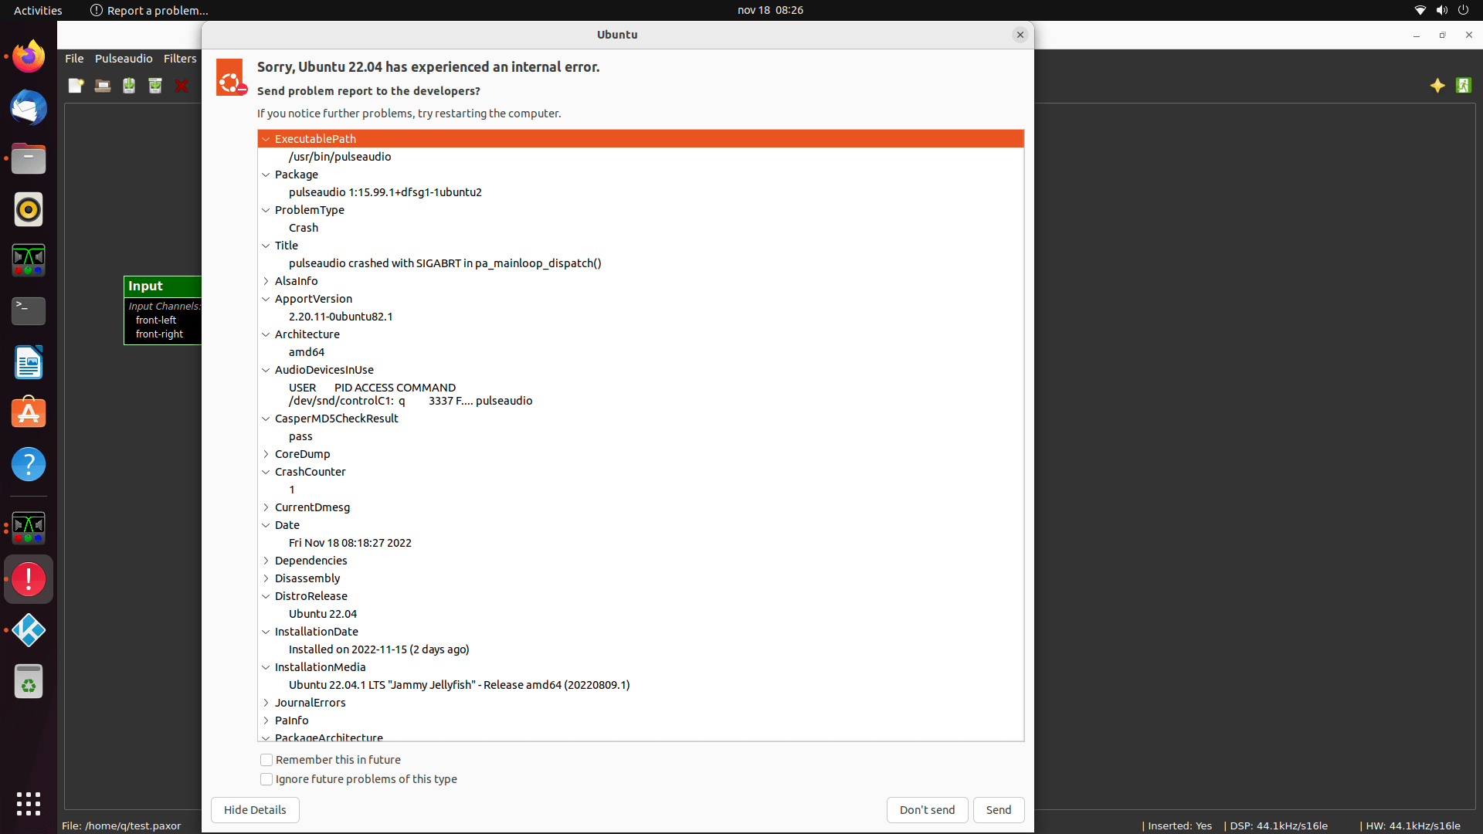Screen dimensions: 1483x834
Task: Show Applications grid in the dock
Action: pos(29,804)
